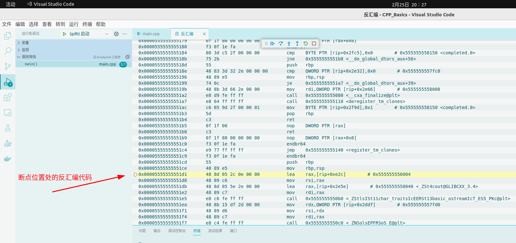516x243 pixels.
Task: Close the 反汇编 tab
Action: point(204,34)
